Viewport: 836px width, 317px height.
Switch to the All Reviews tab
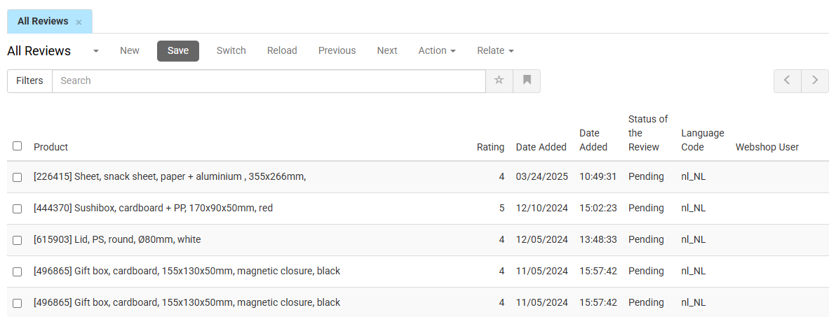click(x=43, y=21)
